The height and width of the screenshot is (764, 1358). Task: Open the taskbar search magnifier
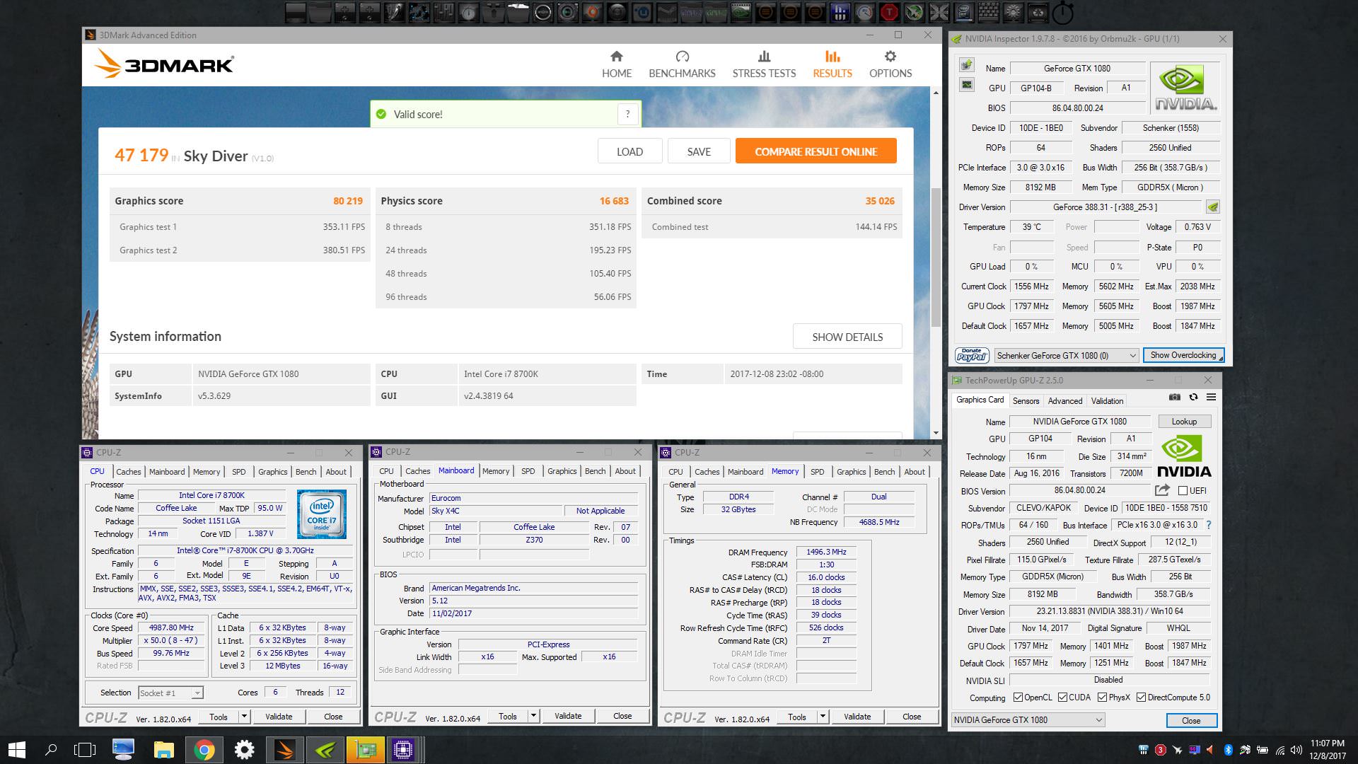coord(51,749)
